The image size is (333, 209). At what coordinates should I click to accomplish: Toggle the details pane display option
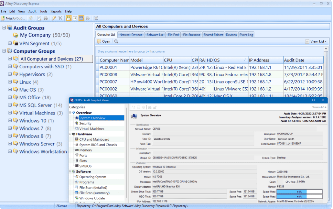(x=81, y=18)
